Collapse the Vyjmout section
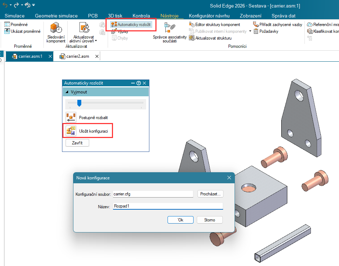This screenshot has width=339, height=266. (x=67, y=92)
